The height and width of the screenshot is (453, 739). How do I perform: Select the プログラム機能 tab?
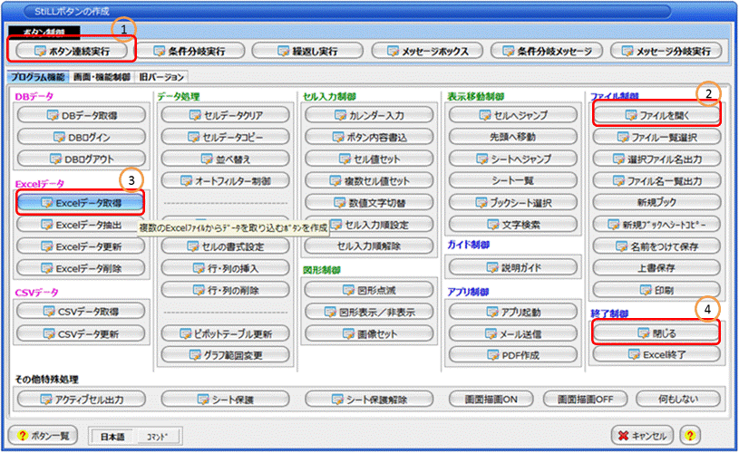coord(38,77)
